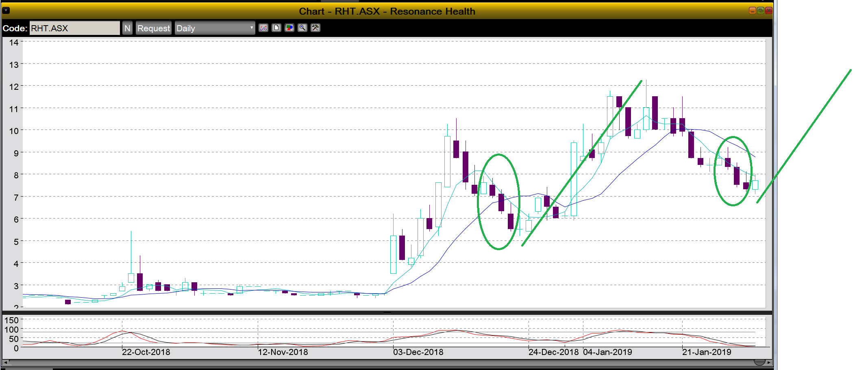Click the N button beside code field
855x370 pixels.
click(127, 28)
